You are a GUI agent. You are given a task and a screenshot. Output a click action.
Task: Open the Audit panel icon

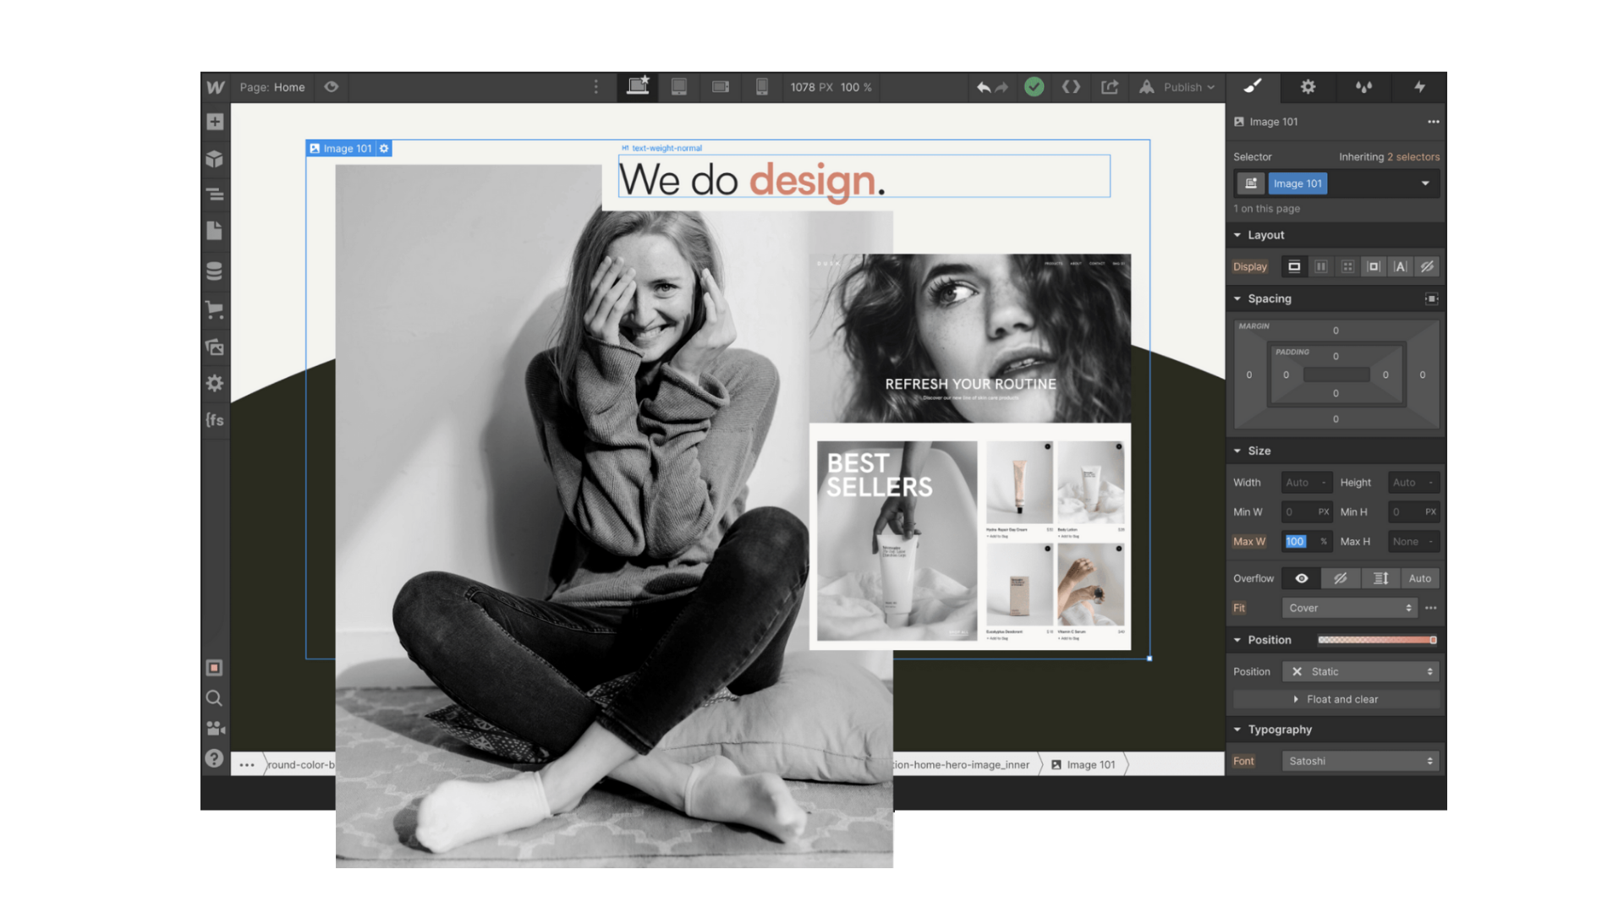[215, 668]
